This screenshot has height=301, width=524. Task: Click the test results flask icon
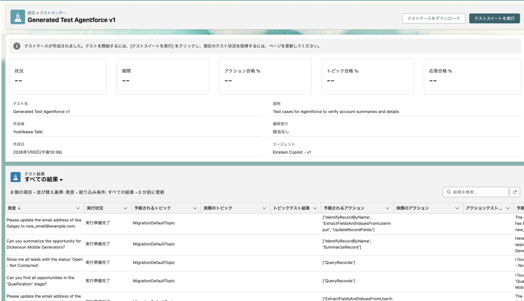pos(16,177)
